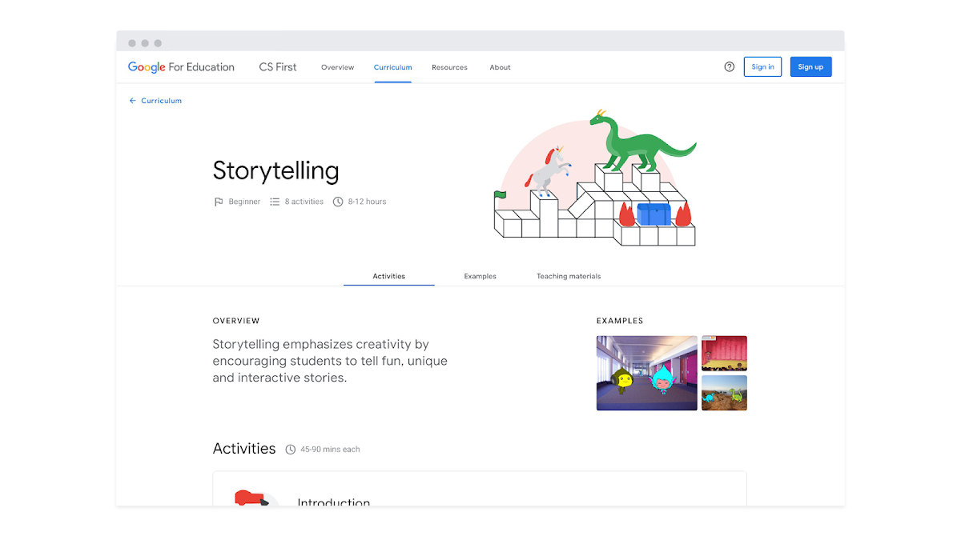Click the CS First title link
This screenshot has height=540, width=961.
click(x=278, y=67)
